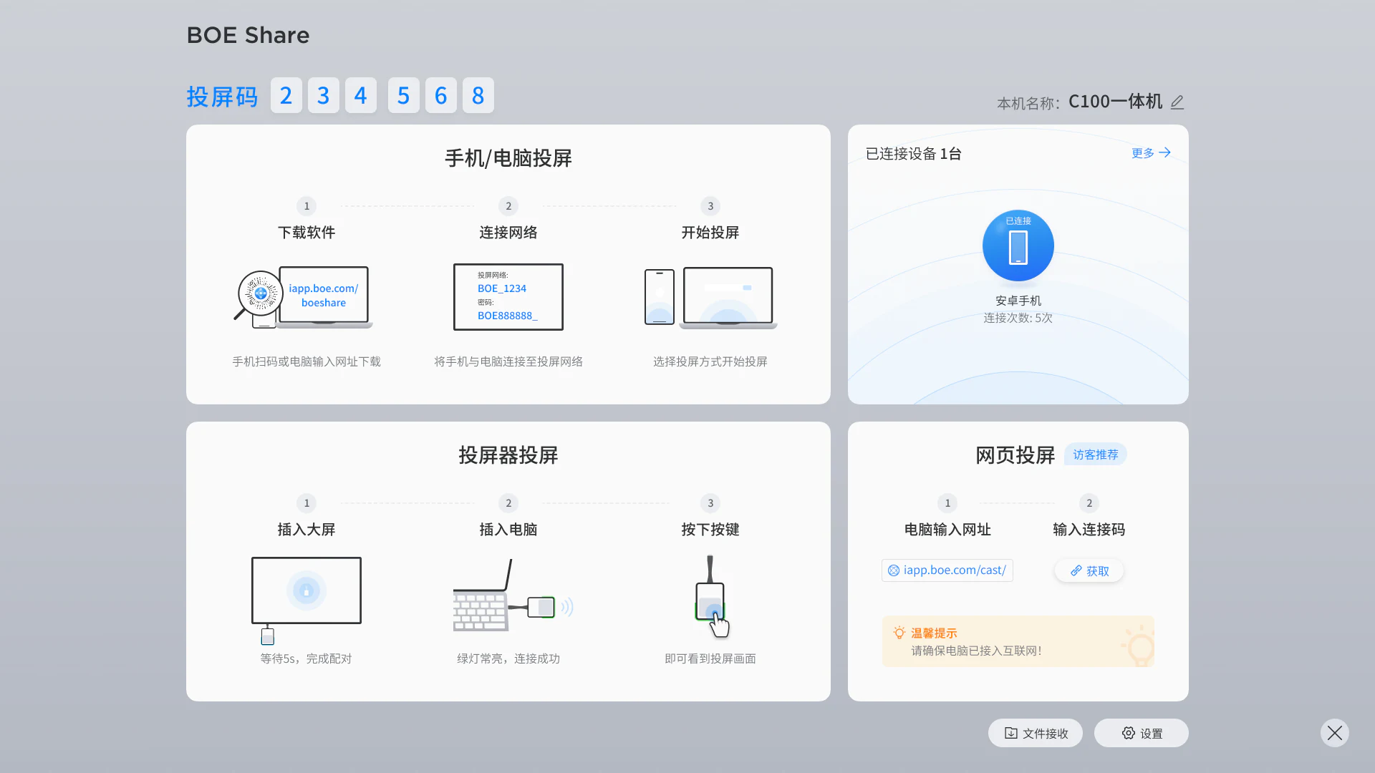Screen dimensions: 1375x773
Task: Click the 获取 connection code button
Action: click(1089, 570)
